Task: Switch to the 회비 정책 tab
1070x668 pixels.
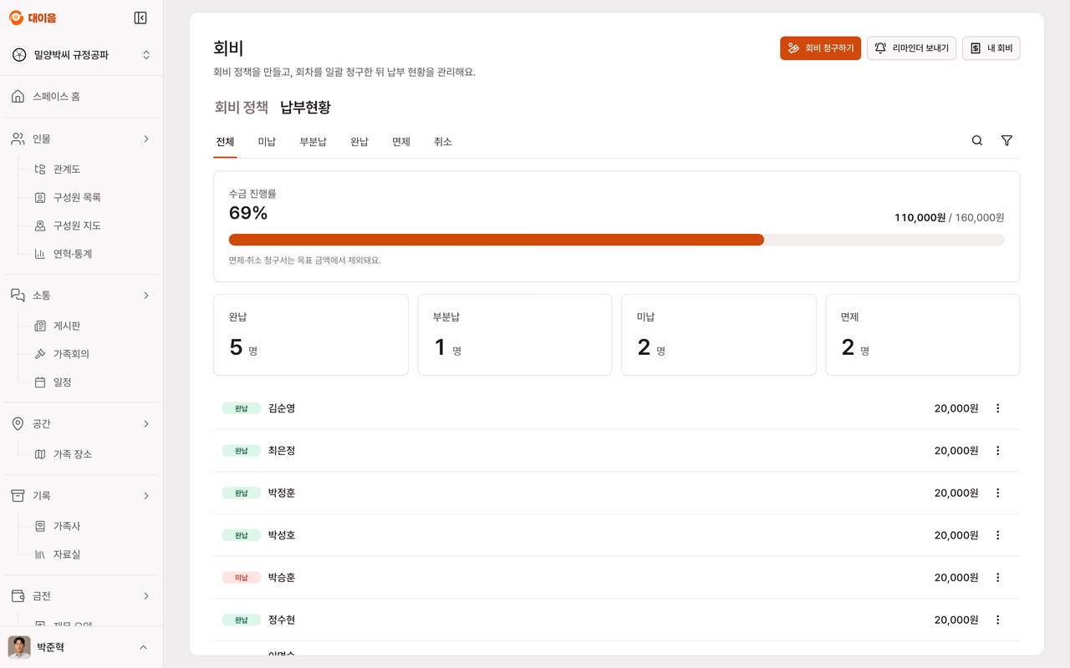Action: [242, 107]
